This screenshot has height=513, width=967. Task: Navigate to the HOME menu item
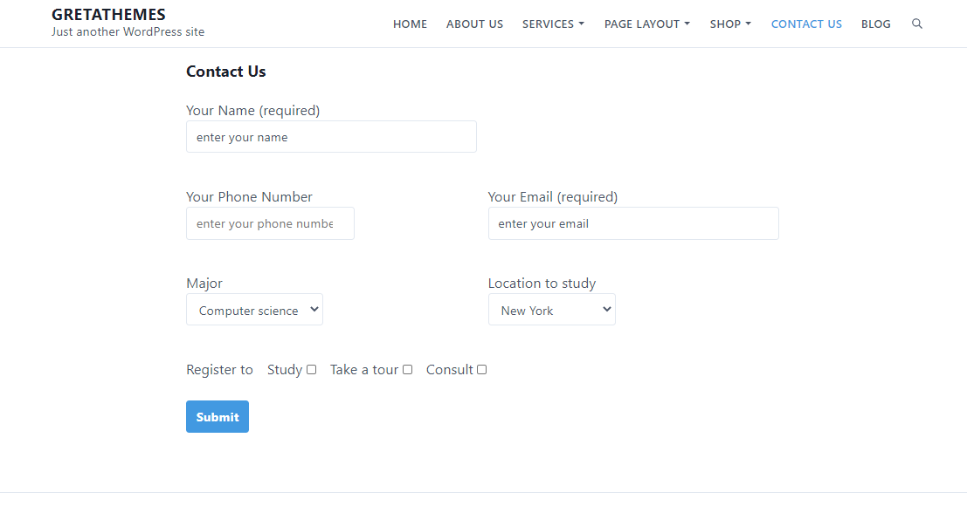[x=410, y=24]
